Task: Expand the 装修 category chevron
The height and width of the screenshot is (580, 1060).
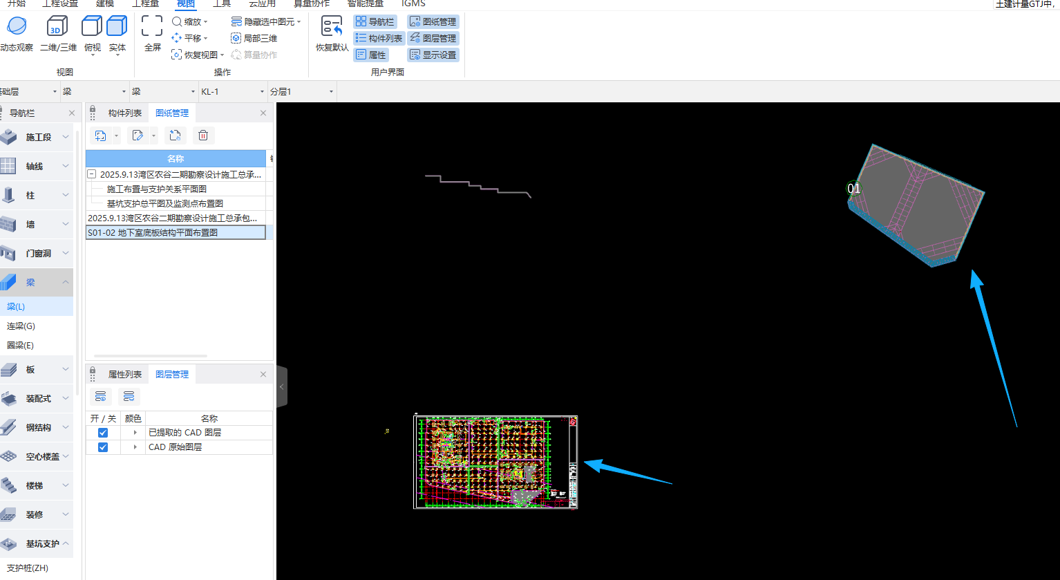Action: 66,515
